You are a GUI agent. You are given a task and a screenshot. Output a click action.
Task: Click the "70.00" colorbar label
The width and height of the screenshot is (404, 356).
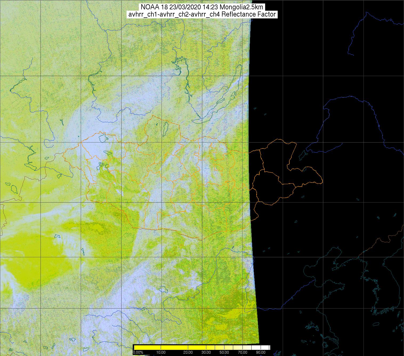243,352
